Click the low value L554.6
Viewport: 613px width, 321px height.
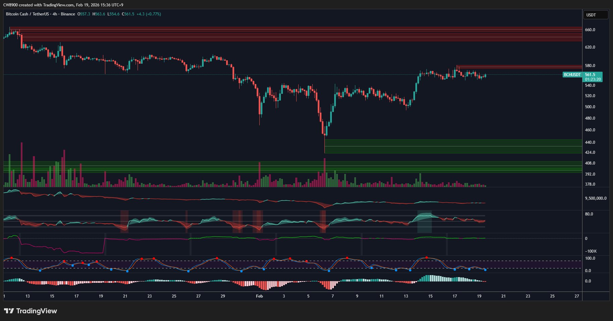pyautogui.click(x=113, y=14)
